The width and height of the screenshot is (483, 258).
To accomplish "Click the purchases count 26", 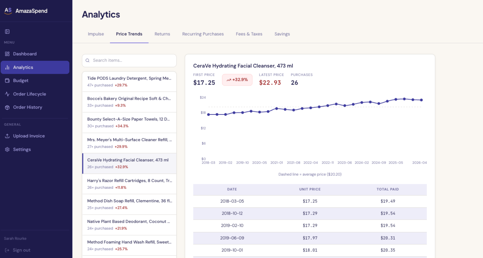I will coord(295,82).
